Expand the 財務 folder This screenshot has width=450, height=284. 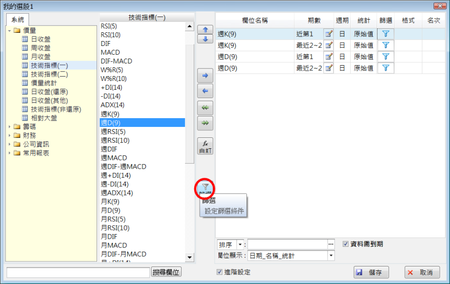point(9,135)
